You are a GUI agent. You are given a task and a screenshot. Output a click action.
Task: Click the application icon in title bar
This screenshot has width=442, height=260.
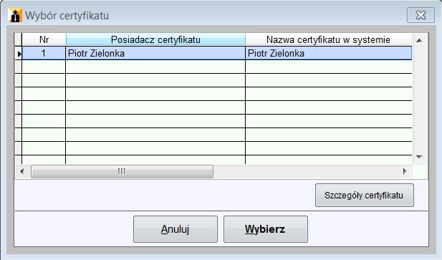(15, 15)
